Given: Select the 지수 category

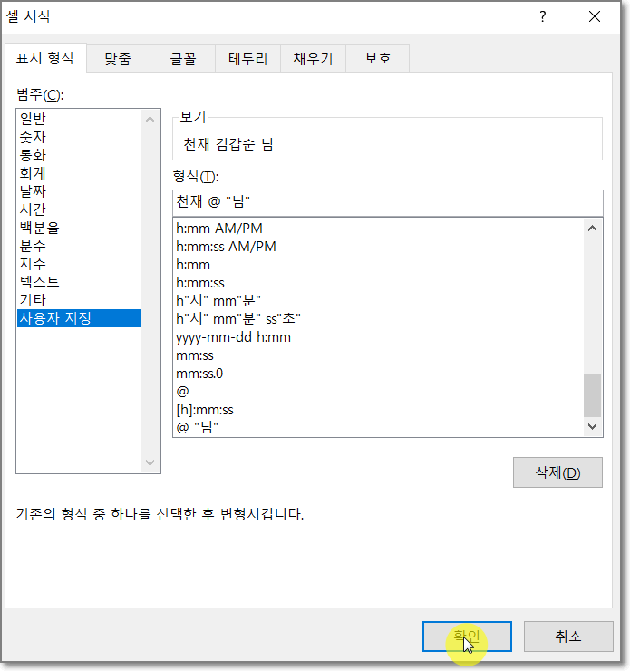Looking at the screenshot, I should point(79,264).
